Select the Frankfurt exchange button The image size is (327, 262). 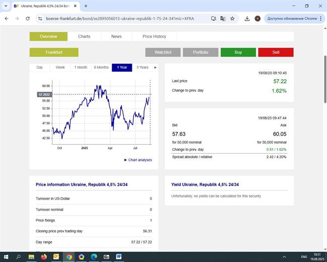click(54, 52)
